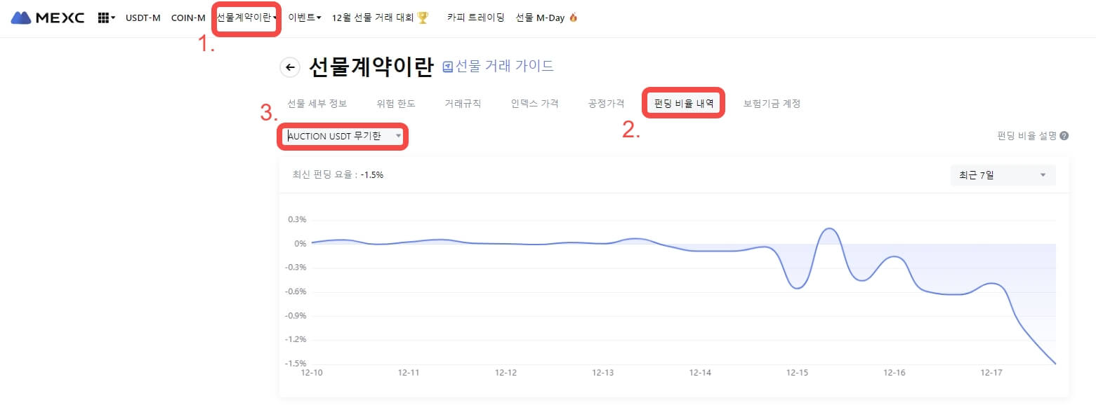The width and height of the screenshot is (1096, 405).
Task: Open the AUCTION USDT 무기한 contract selector
Action: 344,136
